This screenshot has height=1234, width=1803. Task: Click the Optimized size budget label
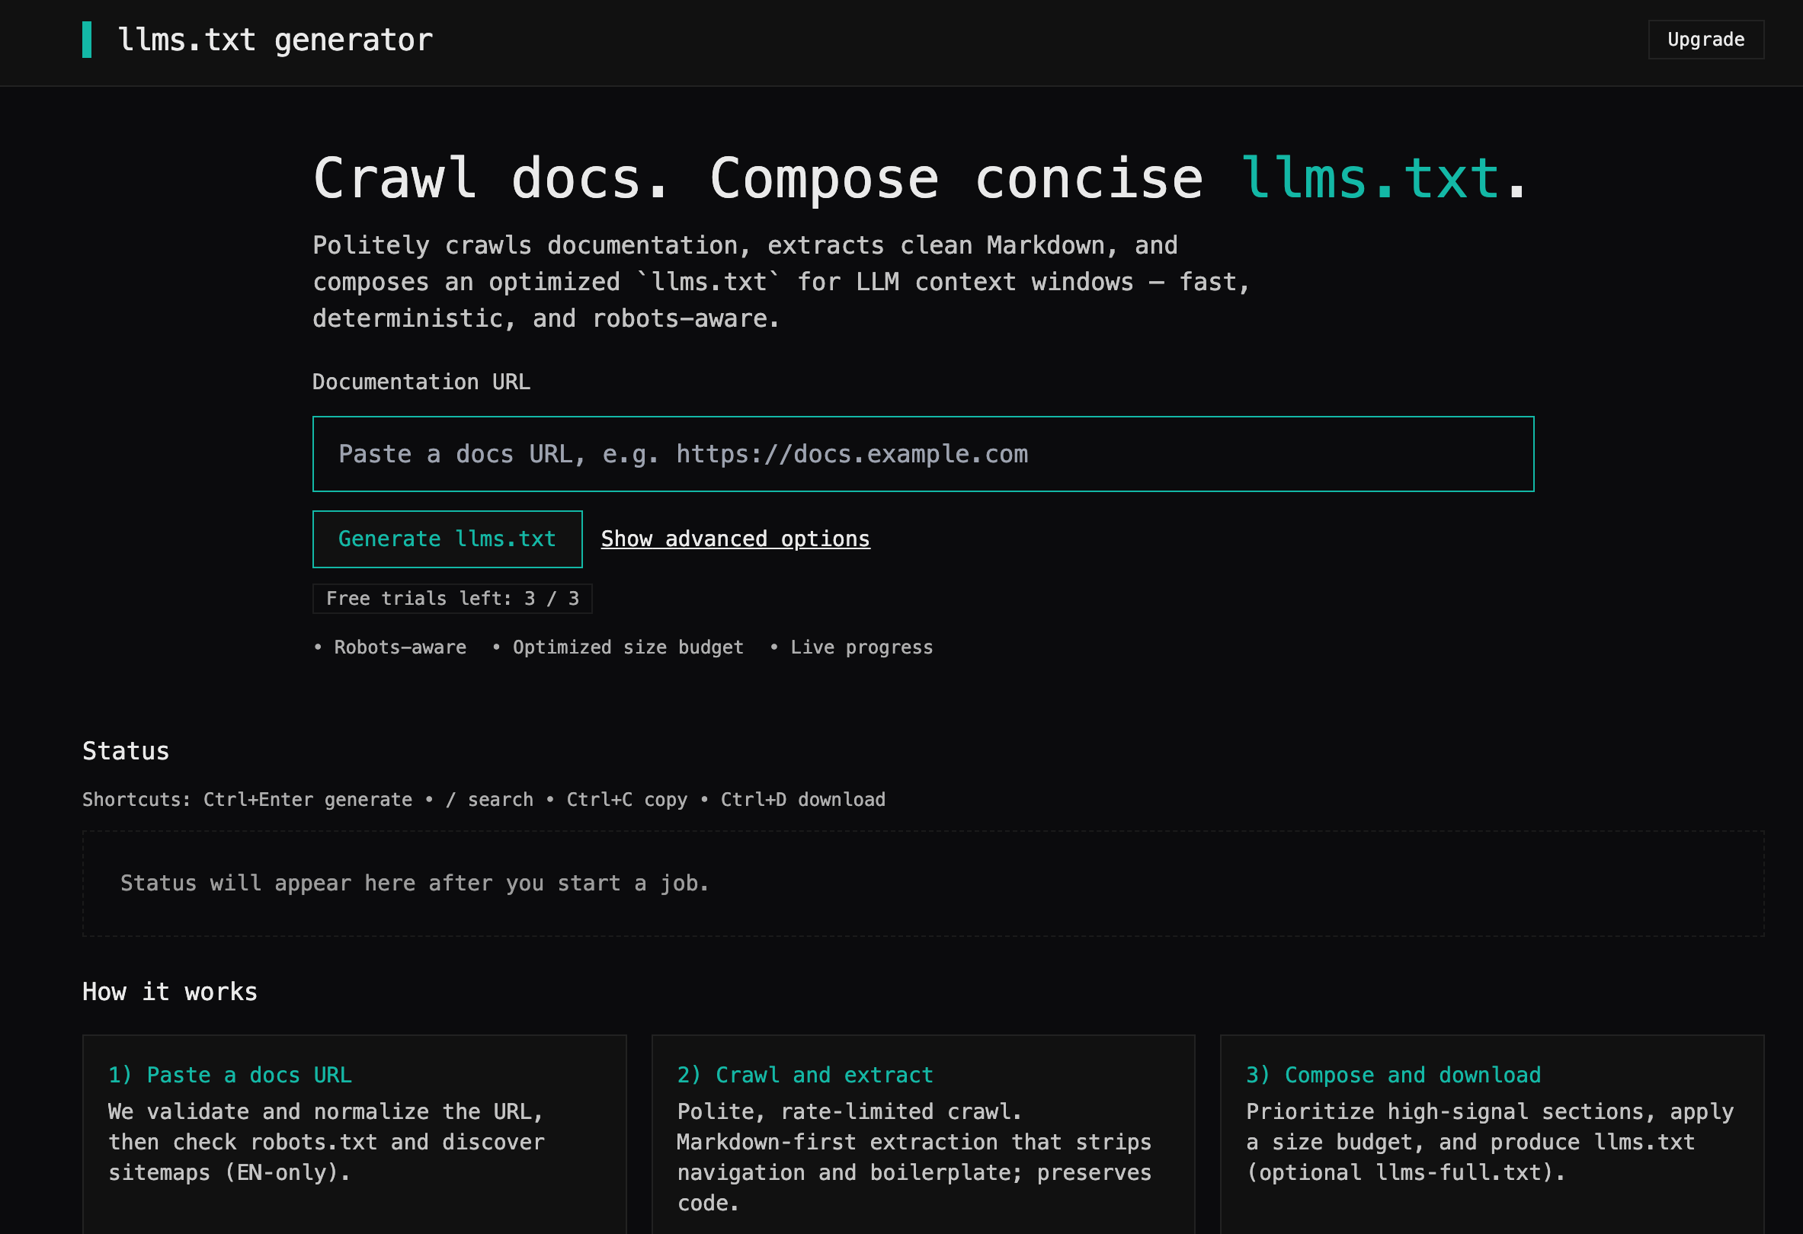click(627, 647)
